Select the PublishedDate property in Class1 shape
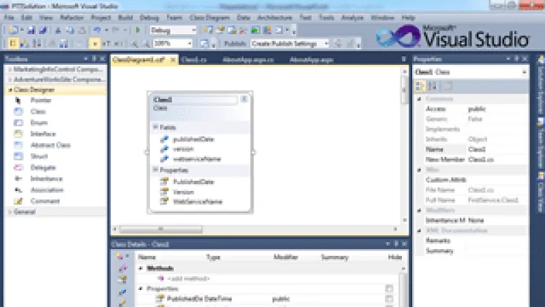The image size is (545, 307). (x=193, y=181)
